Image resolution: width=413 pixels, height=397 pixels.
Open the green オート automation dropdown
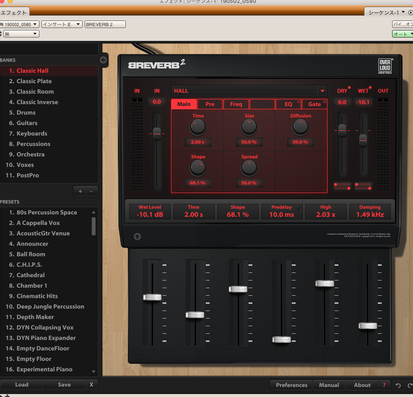coord(403,34)
